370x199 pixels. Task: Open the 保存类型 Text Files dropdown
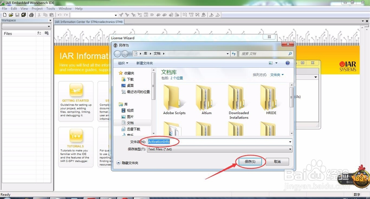coord(220,149)
